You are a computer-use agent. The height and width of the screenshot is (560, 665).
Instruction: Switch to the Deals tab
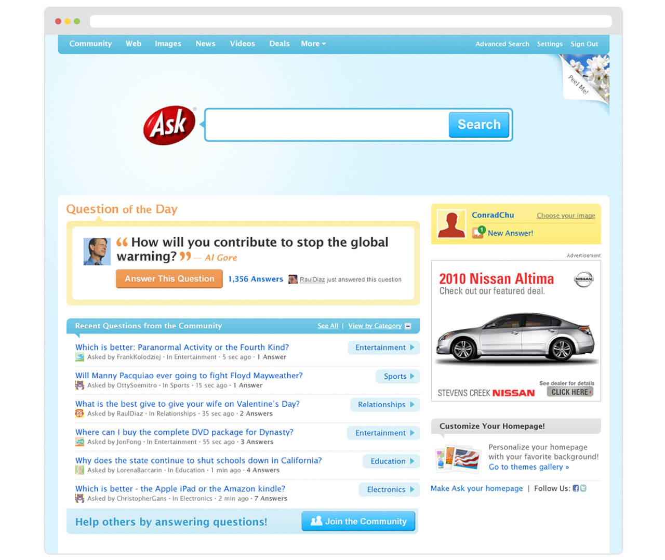pyautogui.click(x=280, y=44)
